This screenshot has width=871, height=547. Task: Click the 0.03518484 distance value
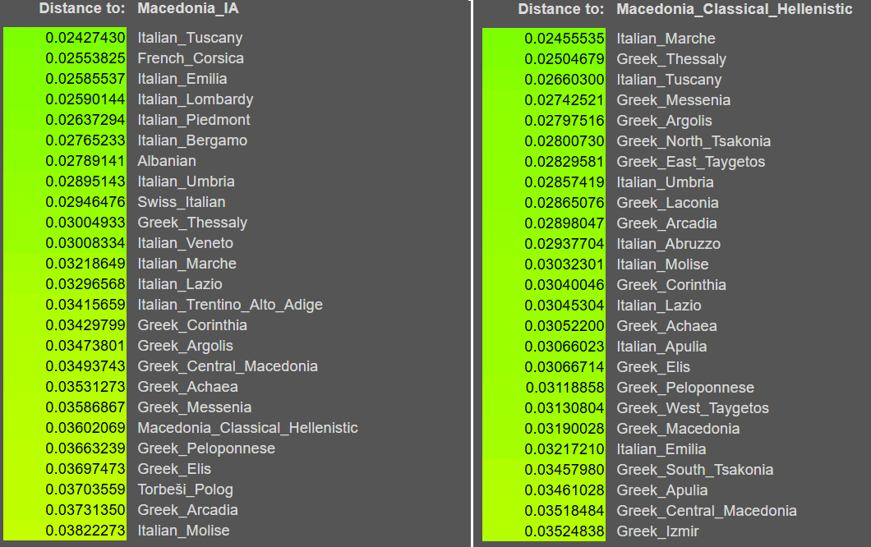point(565,512)
